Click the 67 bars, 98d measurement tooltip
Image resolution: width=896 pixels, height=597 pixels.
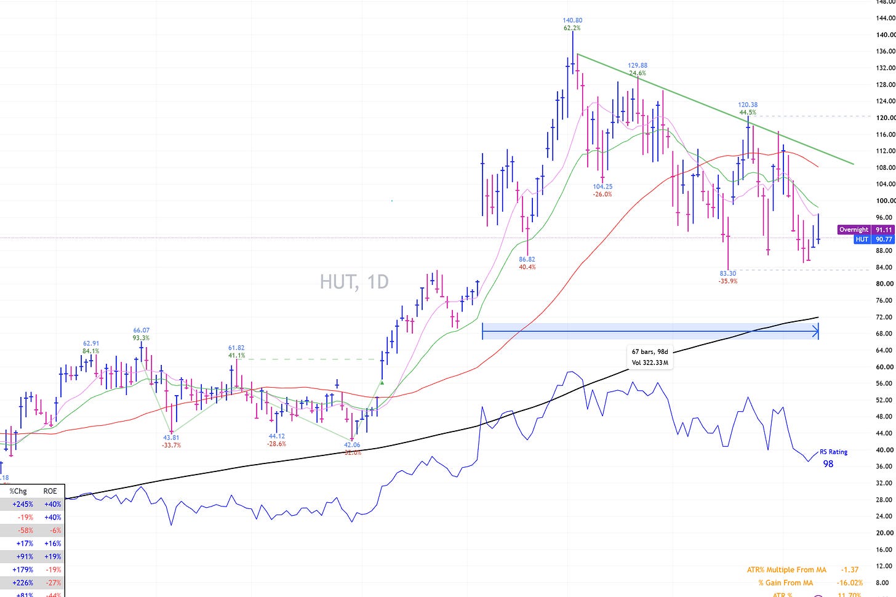tap(650, 358)
